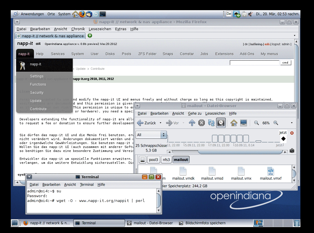
Task: Click the Time Slider snapshot icon in toolbar
Action: coord(221,123)
